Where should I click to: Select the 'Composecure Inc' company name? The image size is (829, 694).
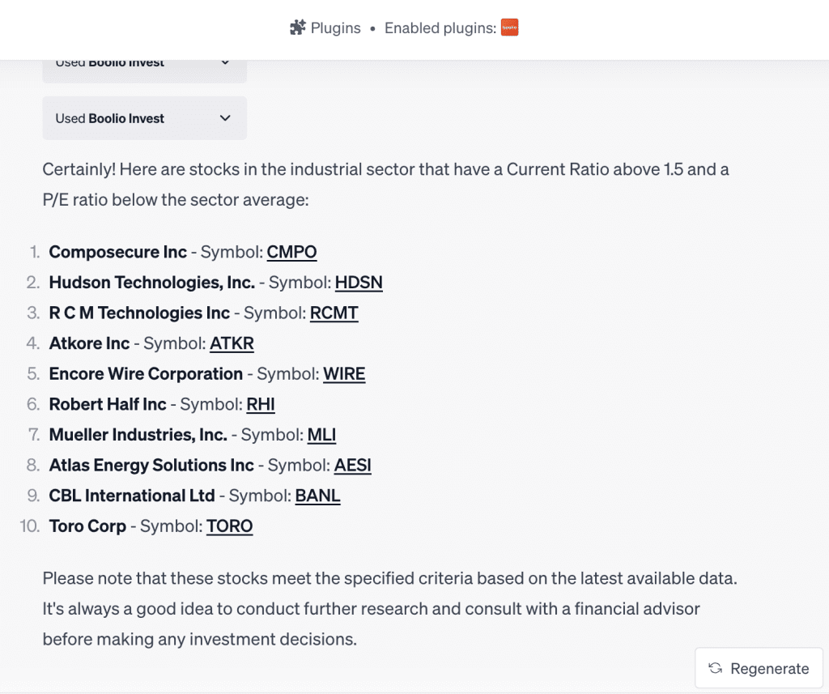(118, 252)
